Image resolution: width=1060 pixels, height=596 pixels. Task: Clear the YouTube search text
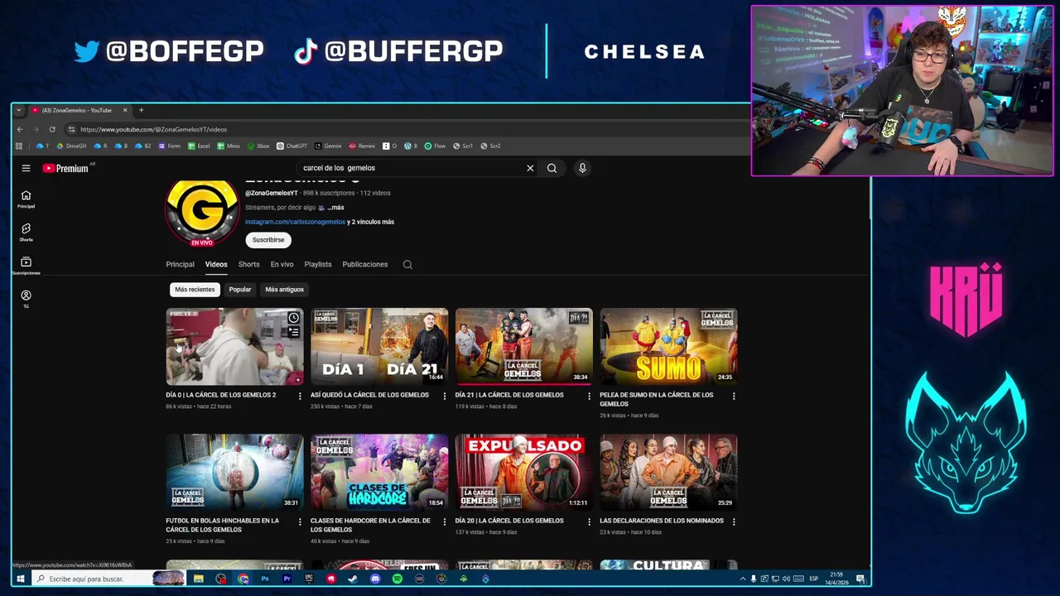coord(530,168)
